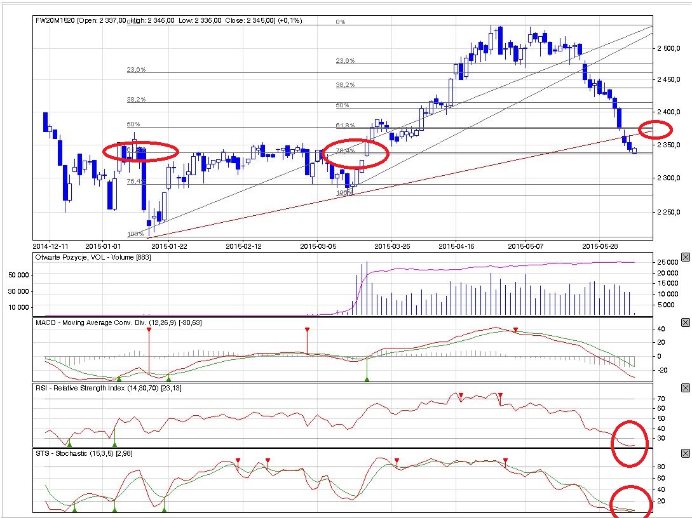Screen dimensions: 692x518
Task: Click the 61,8% label of March Fibonacci retracement
Action: click(345, 125)
